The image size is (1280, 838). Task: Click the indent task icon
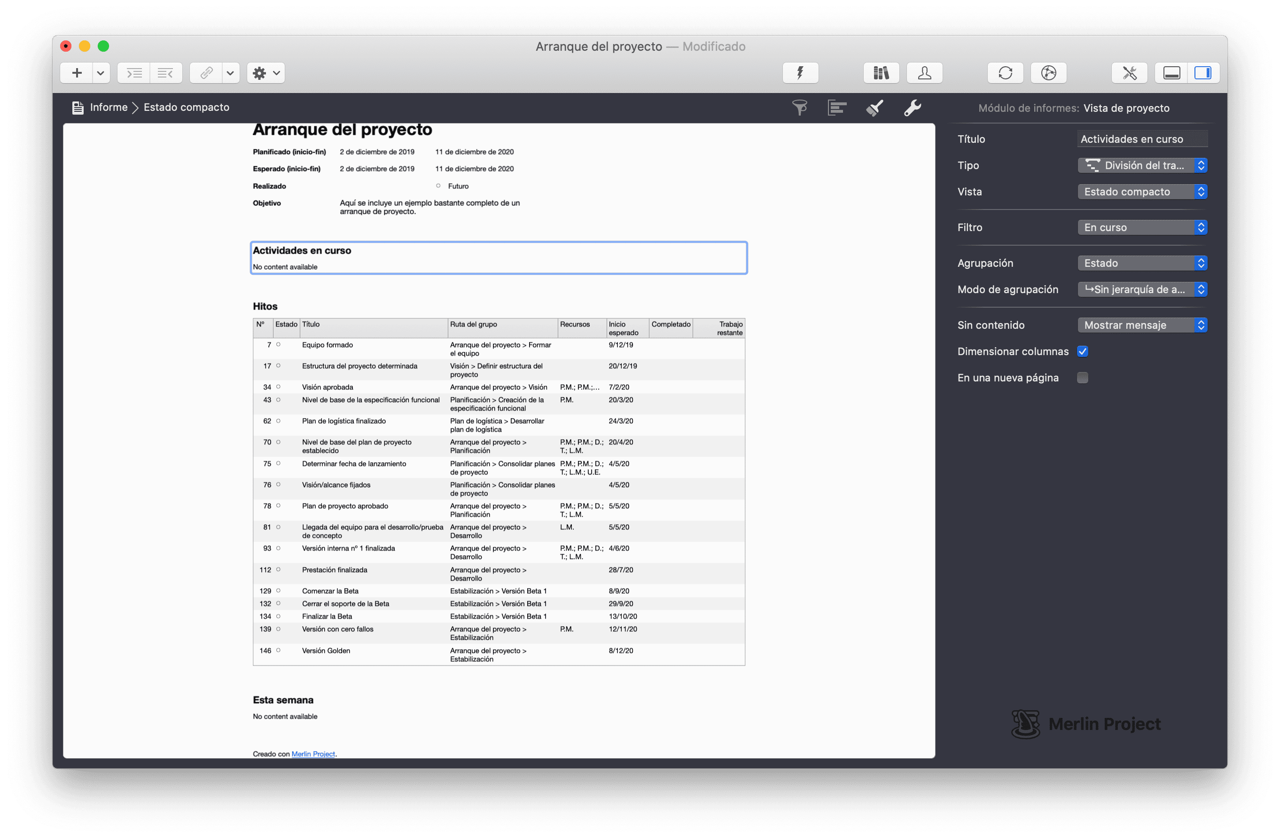(134, 72)
